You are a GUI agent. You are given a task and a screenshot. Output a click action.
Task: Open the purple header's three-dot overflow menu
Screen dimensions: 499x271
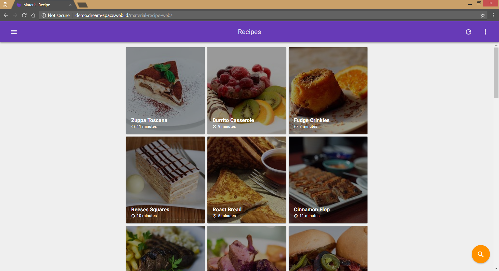click(x=485, y=32)
